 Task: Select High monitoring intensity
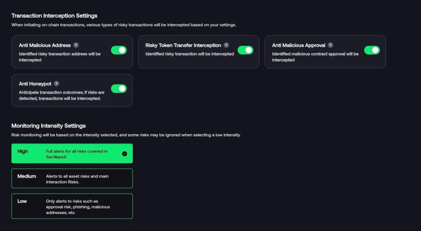tap(72, 153)
